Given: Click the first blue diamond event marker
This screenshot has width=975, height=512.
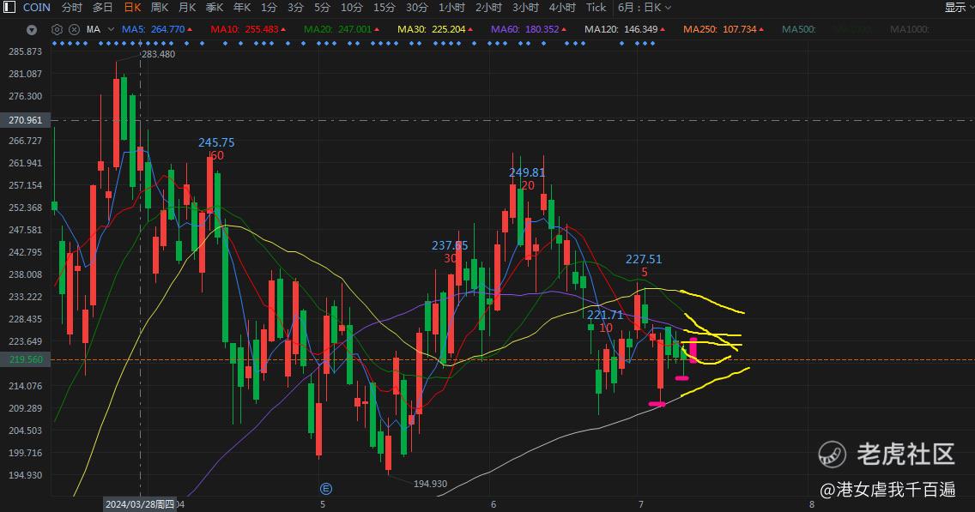Looking at the screenshot, I should pyautogui.click(x=55, y=44).
